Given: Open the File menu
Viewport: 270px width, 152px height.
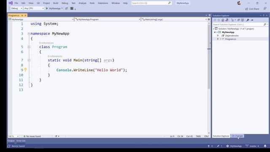Looking at the screenshot, I should pos(16,3).
